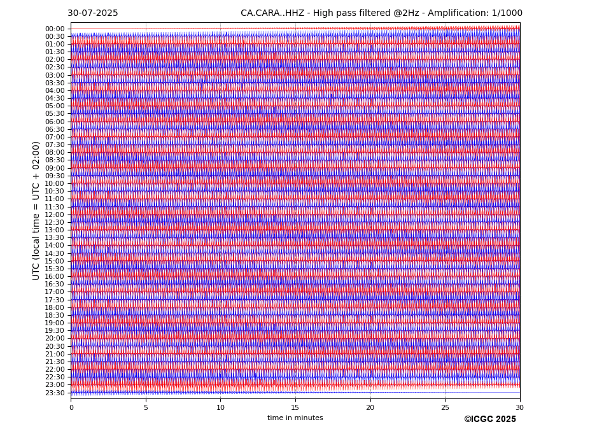The height and width of the screenshot is (443, 590).
Task: Click the x-axis tick label 5
Action: click(x=146, y=407)
